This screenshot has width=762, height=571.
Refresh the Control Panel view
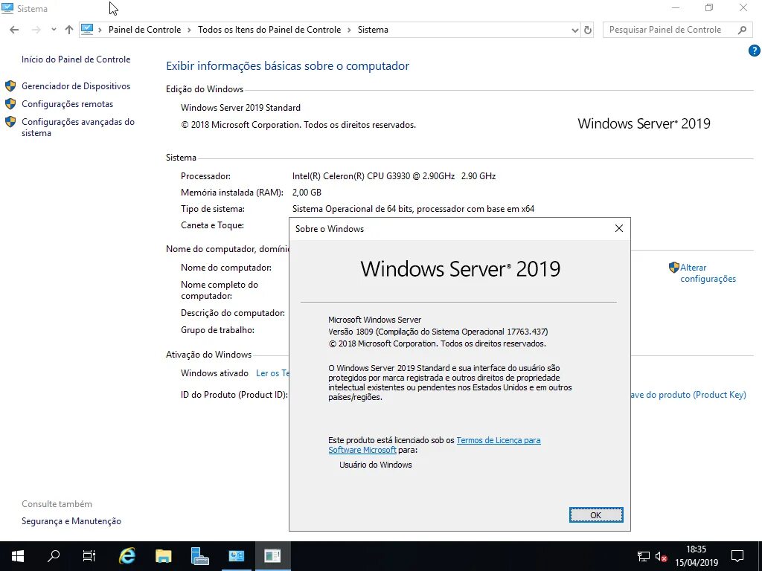tap(588, 30)
